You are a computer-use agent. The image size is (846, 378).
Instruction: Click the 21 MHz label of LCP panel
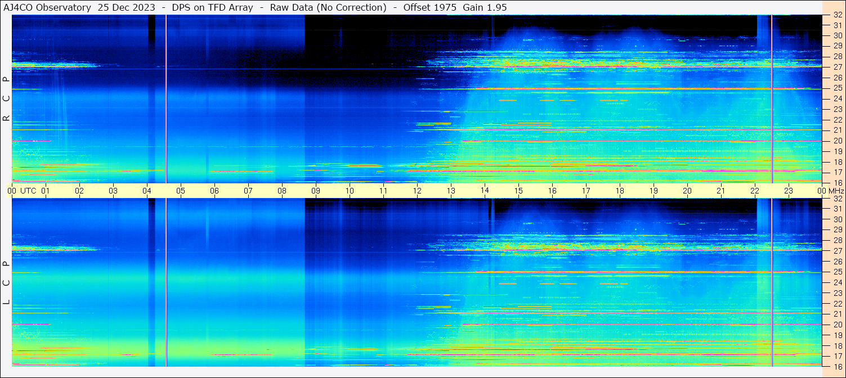pos(838,314)
